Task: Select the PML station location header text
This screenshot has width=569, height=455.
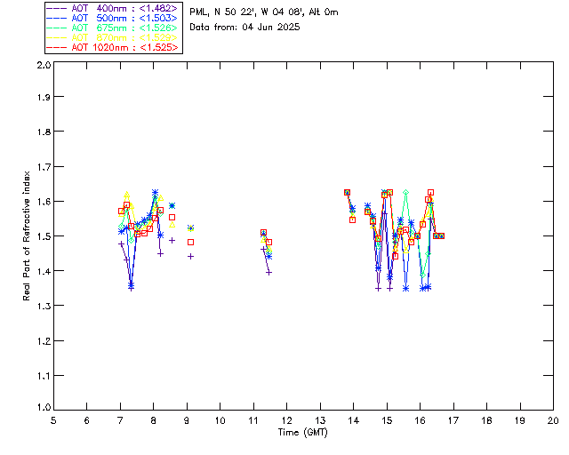Action: pos(264,12)
